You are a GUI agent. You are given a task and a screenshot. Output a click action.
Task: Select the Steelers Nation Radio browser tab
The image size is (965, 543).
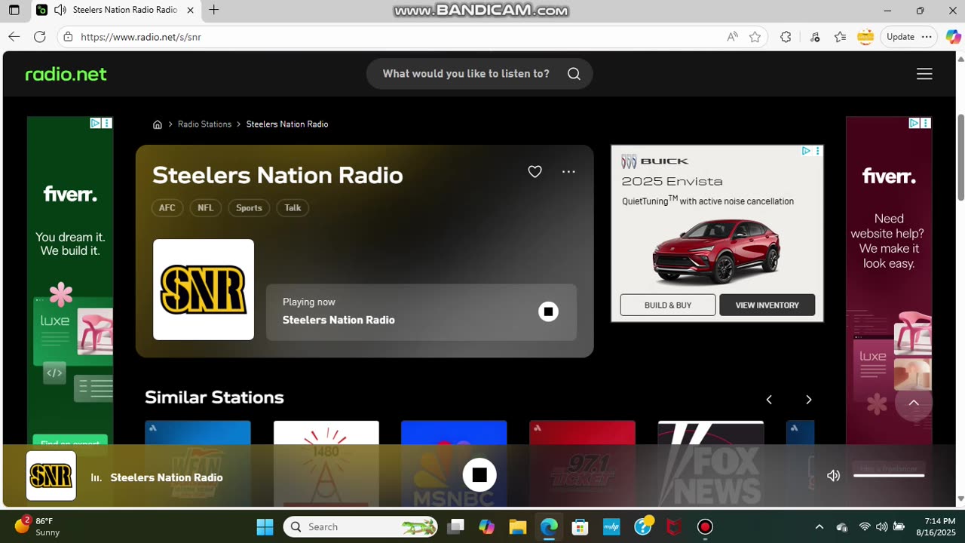coord(116,10)
